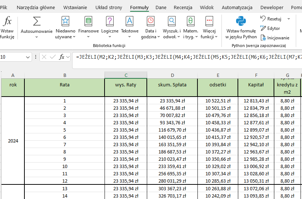Click the formula bar options dots handle

pos(36,57)
